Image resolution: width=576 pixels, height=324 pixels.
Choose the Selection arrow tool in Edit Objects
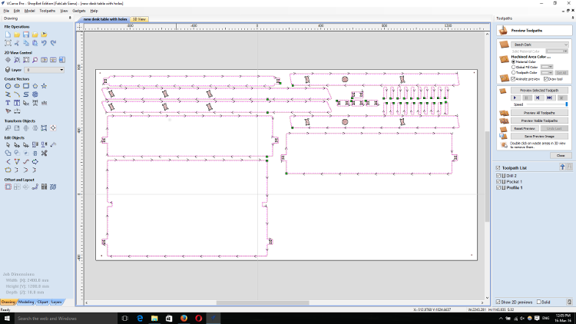[x=8, y=145]
